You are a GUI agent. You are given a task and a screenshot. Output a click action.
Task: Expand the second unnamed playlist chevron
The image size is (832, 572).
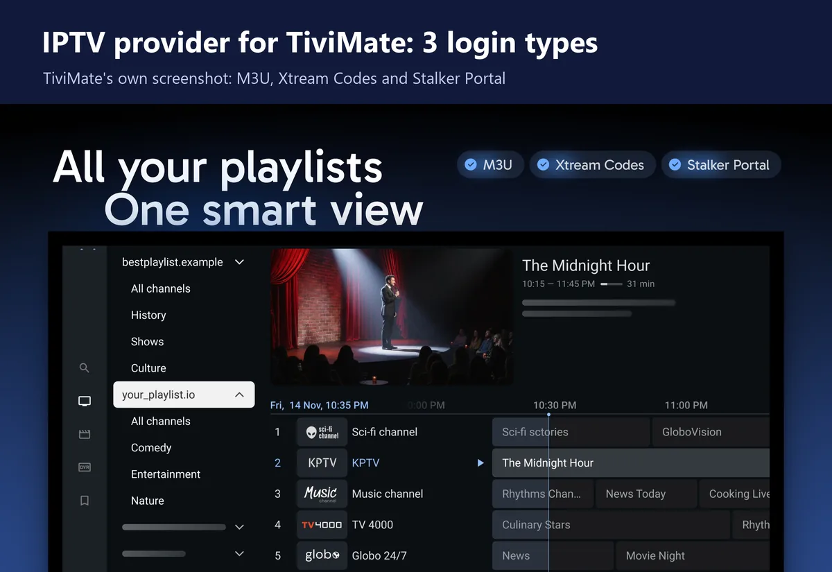(239, 553)
